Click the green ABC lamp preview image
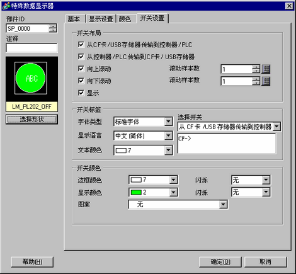The height and width of the screenshot is (274, 296). pyautogui.click(x=31, y=78)
